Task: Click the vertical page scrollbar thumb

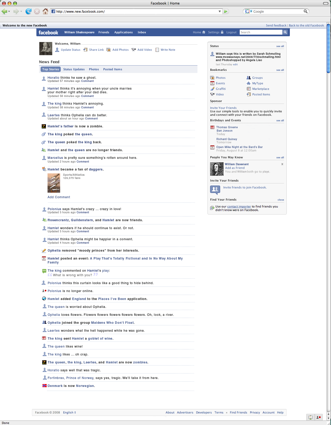Action: [329, 48]
